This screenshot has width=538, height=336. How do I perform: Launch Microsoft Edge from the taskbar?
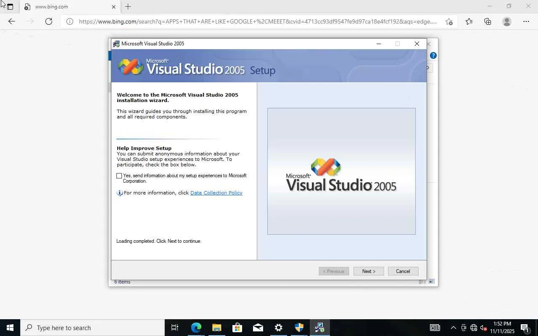[x=196, y=328]
